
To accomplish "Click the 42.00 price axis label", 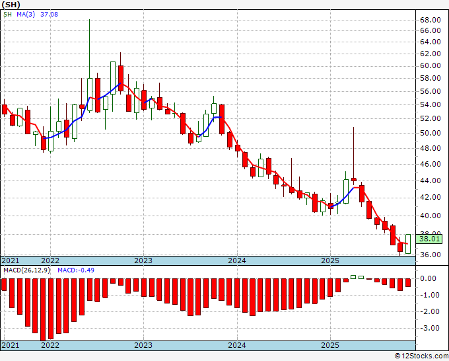I will tap(430, 197).
